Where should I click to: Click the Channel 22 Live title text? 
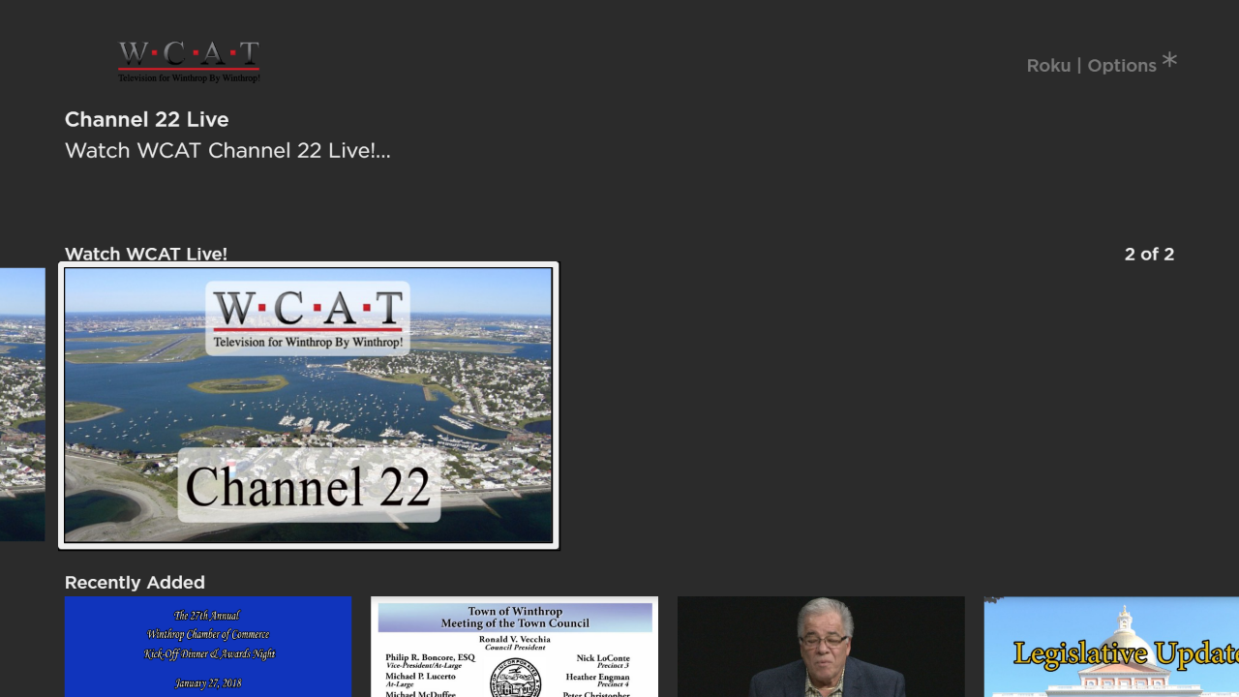point(146,119)
